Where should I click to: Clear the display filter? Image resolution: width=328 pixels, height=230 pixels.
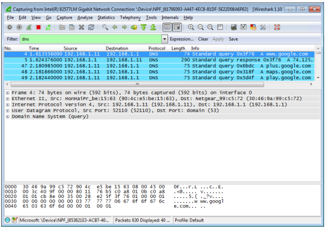(x=203, y=39)
